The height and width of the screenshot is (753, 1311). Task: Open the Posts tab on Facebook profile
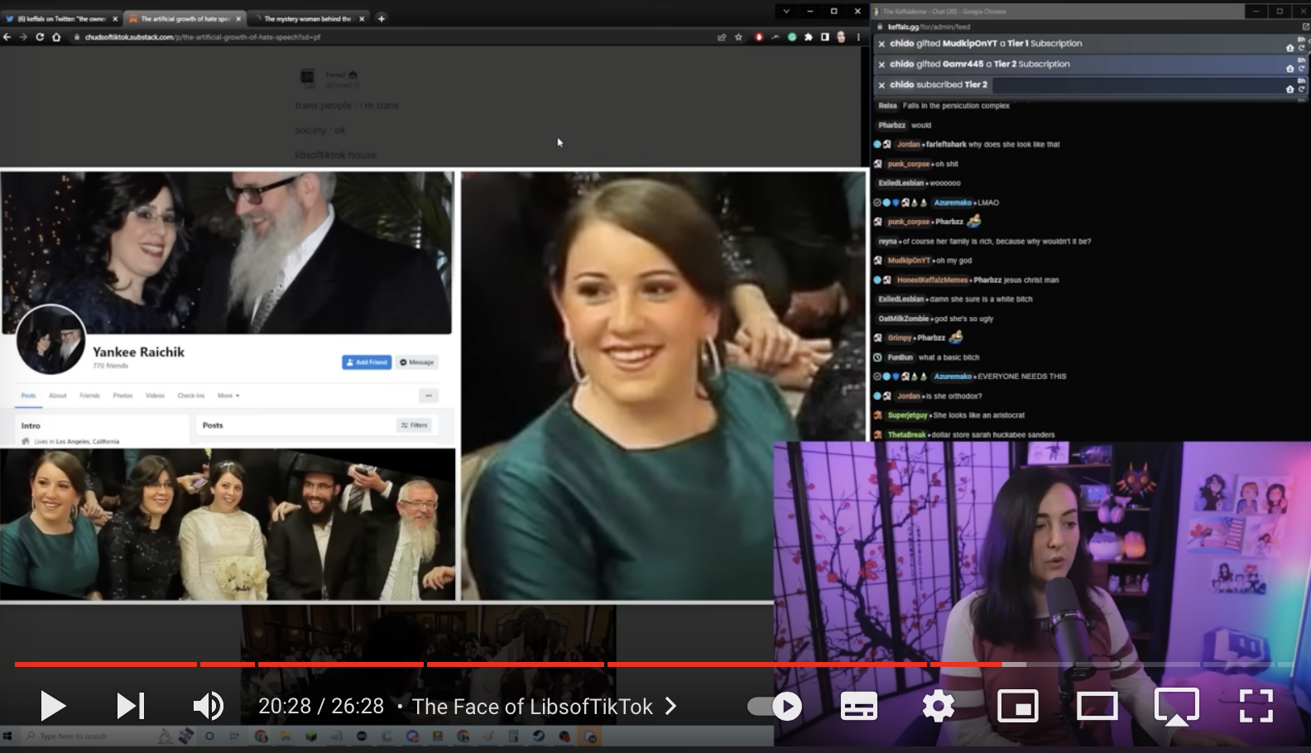[28, 396]
